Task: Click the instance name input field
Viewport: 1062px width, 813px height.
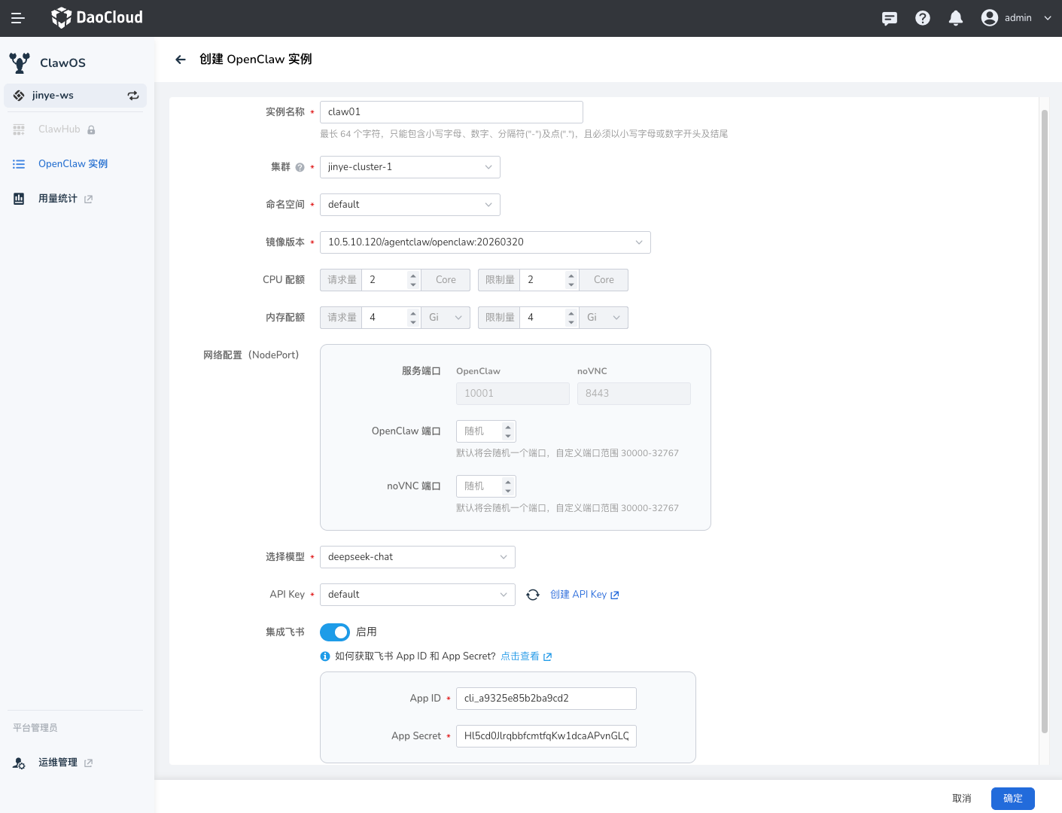Action: [x=451, y=112]
